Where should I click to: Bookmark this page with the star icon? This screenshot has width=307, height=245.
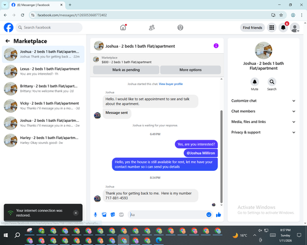pos(281,15)
